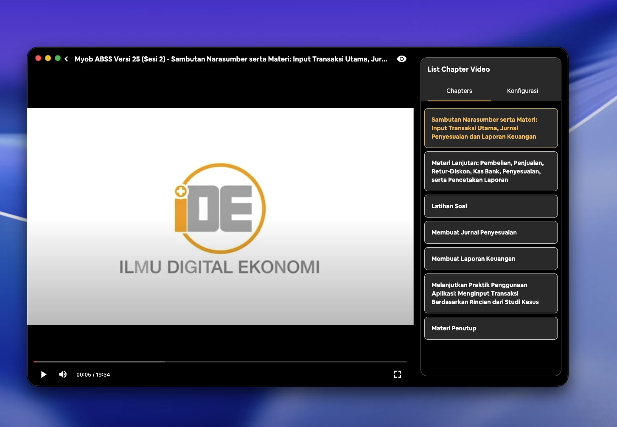The image size is (617, 427).
Task: Mute the video with the speaker icon
Action: coord(63,374)
